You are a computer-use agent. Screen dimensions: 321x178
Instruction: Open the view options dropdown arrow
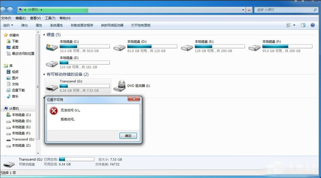click(294, 25)
